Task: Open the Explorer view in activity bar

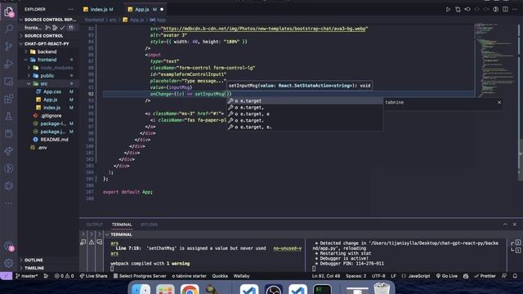Action: pyautogui.click(x=9, y=12)
